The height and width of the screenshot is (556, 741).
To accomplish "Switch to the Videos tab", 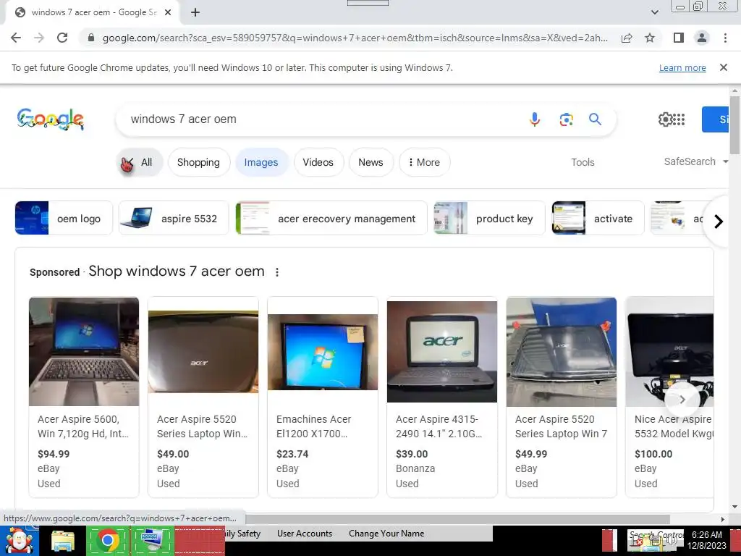I will click(318, 162).
